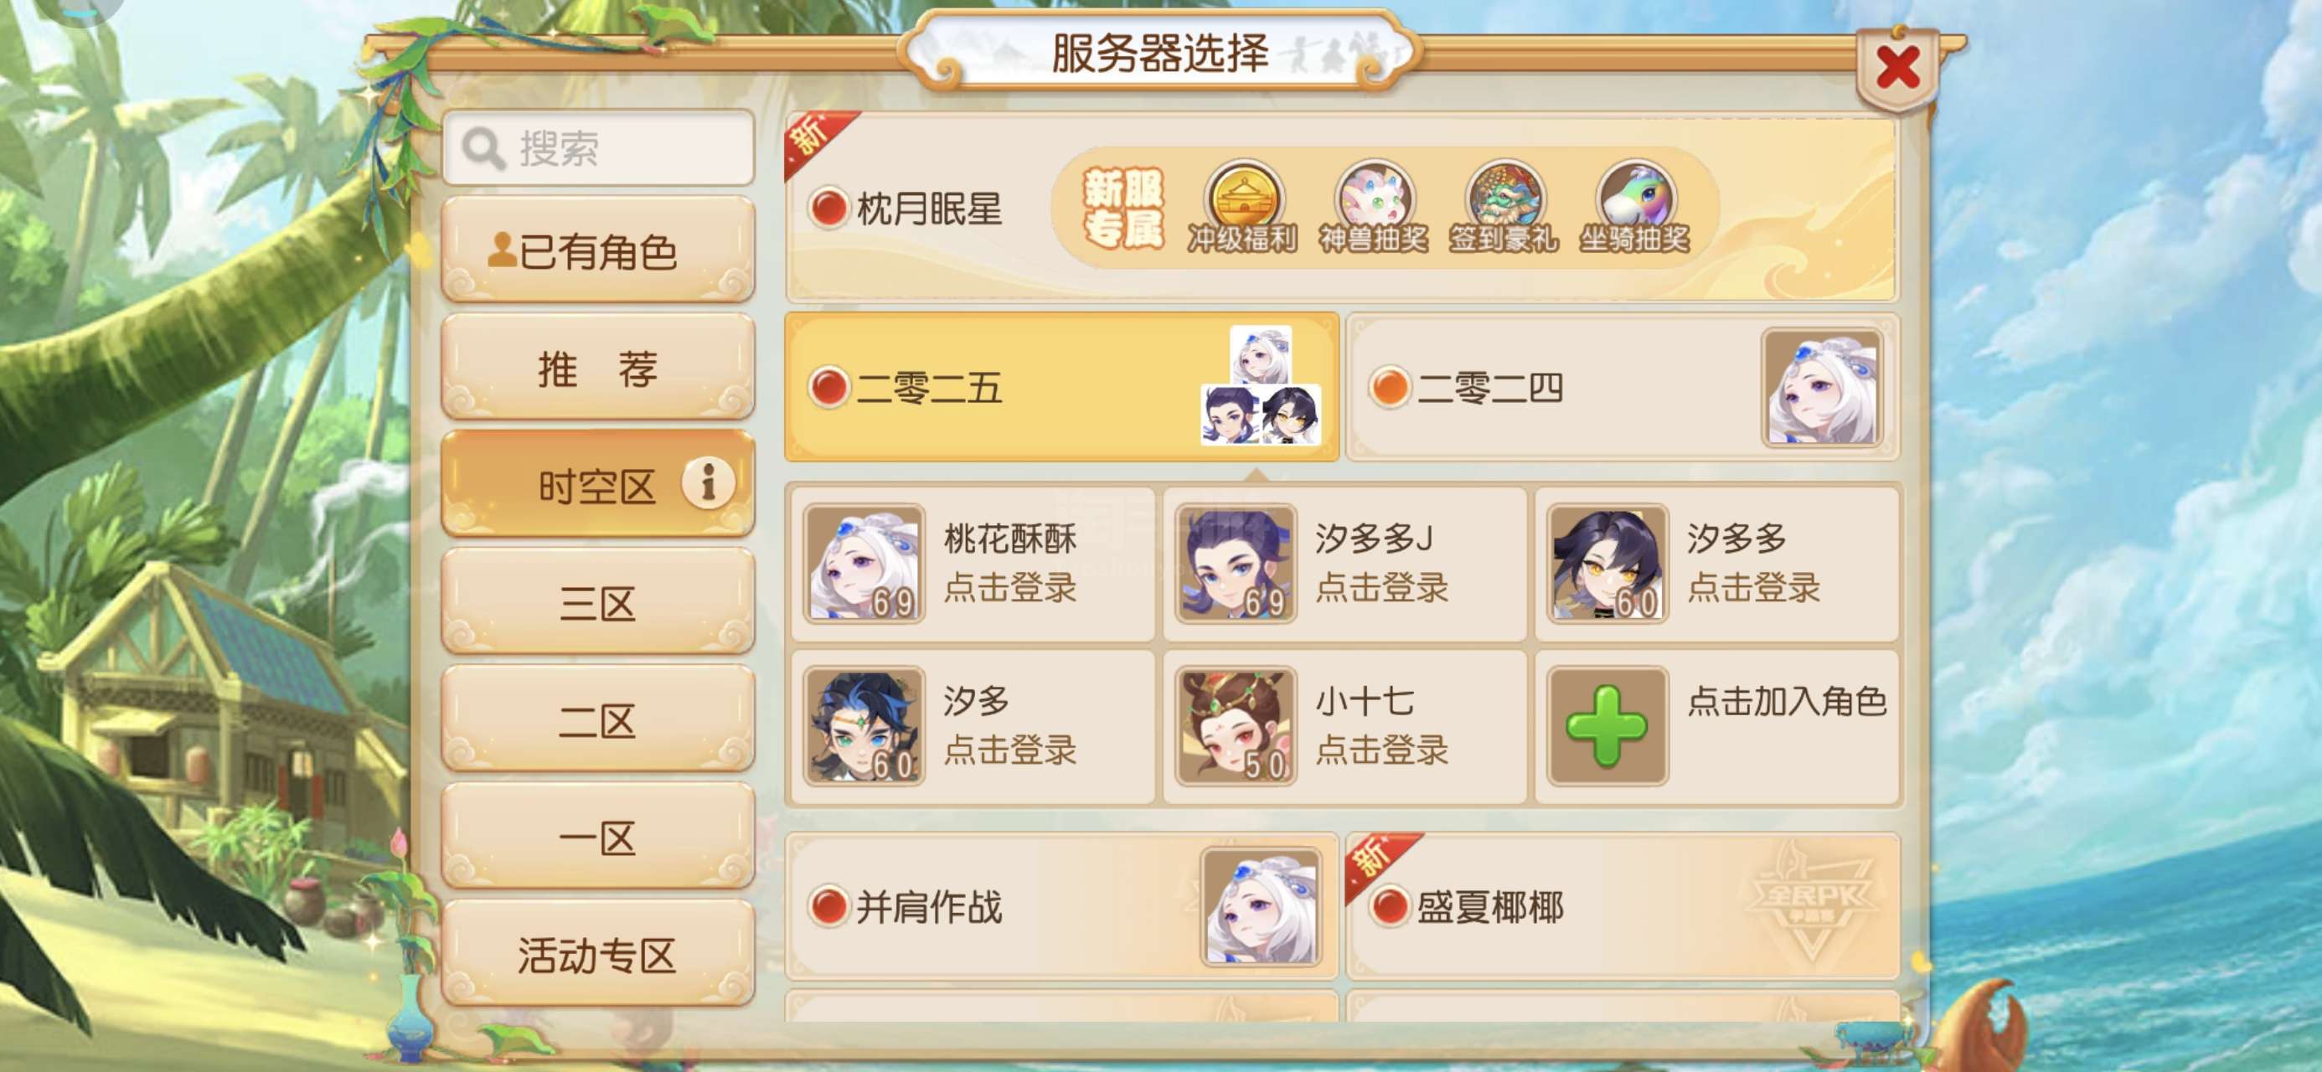Open the 三区 server zone tab

[x=597, y=602]
